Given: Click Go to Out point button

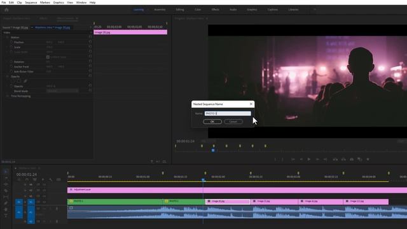Looking at the screenshot, I should pos(325,160).
